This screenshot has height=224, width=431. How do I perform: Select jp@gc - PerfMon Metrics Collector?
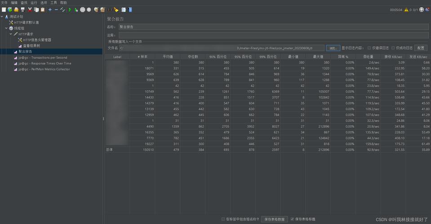tap(44, 69)
